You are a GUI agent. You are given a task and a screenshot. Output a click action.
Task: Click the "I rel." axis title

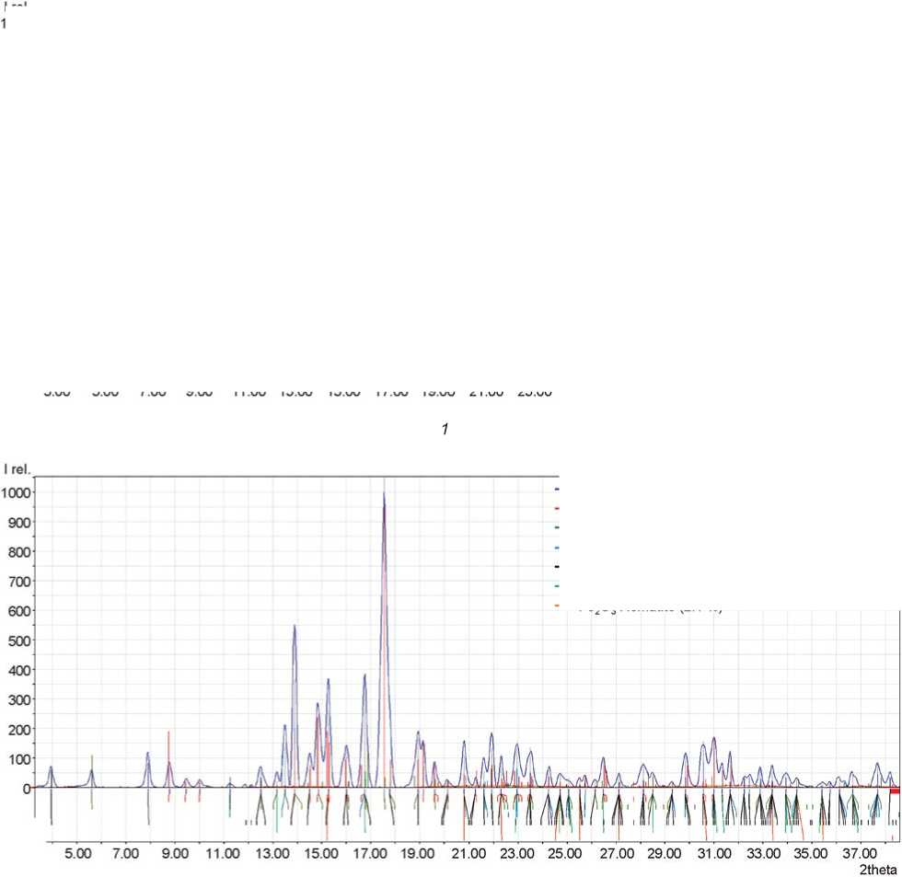click(17, 469)
